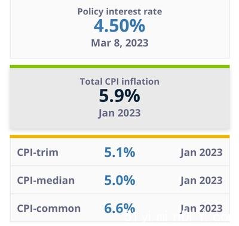This screenshot has width=239, height=226.
Task: Open the CPI-median row label
Action: [46, 181]
